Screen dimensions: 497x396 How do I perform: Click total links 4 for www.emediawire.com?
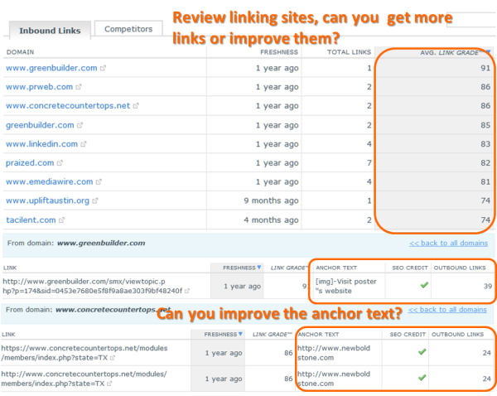point(369,181)
